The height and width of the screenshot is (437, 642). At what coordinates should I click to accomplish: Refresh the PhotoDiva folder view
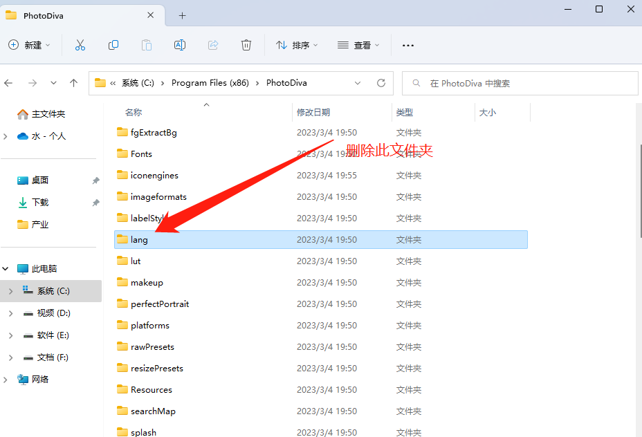point(381,83)
